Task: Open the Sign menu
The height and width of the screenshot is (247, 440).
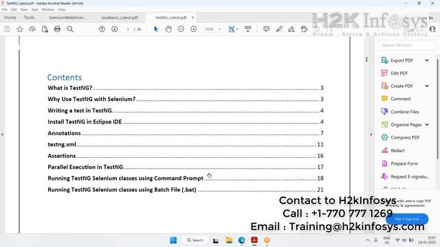Action: 34,10
